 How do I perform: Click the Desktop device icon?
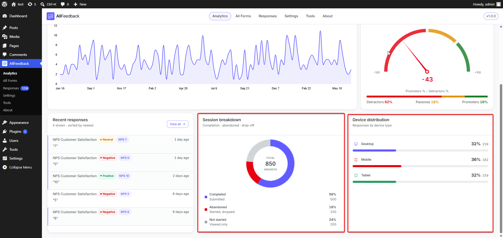point(356,144)
